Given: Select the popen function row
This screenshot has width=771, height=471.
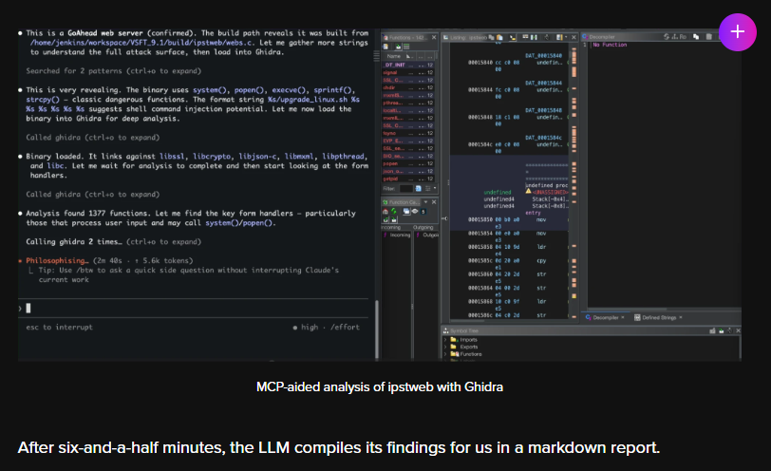Looking at the screenshot, I should point(407,163).
